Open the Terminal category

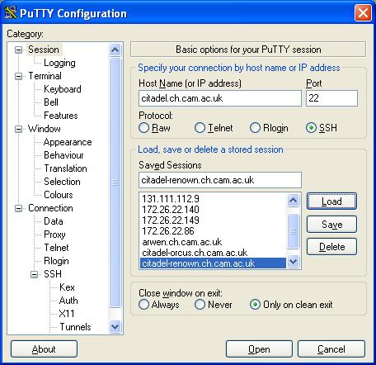tap(45, 76)
